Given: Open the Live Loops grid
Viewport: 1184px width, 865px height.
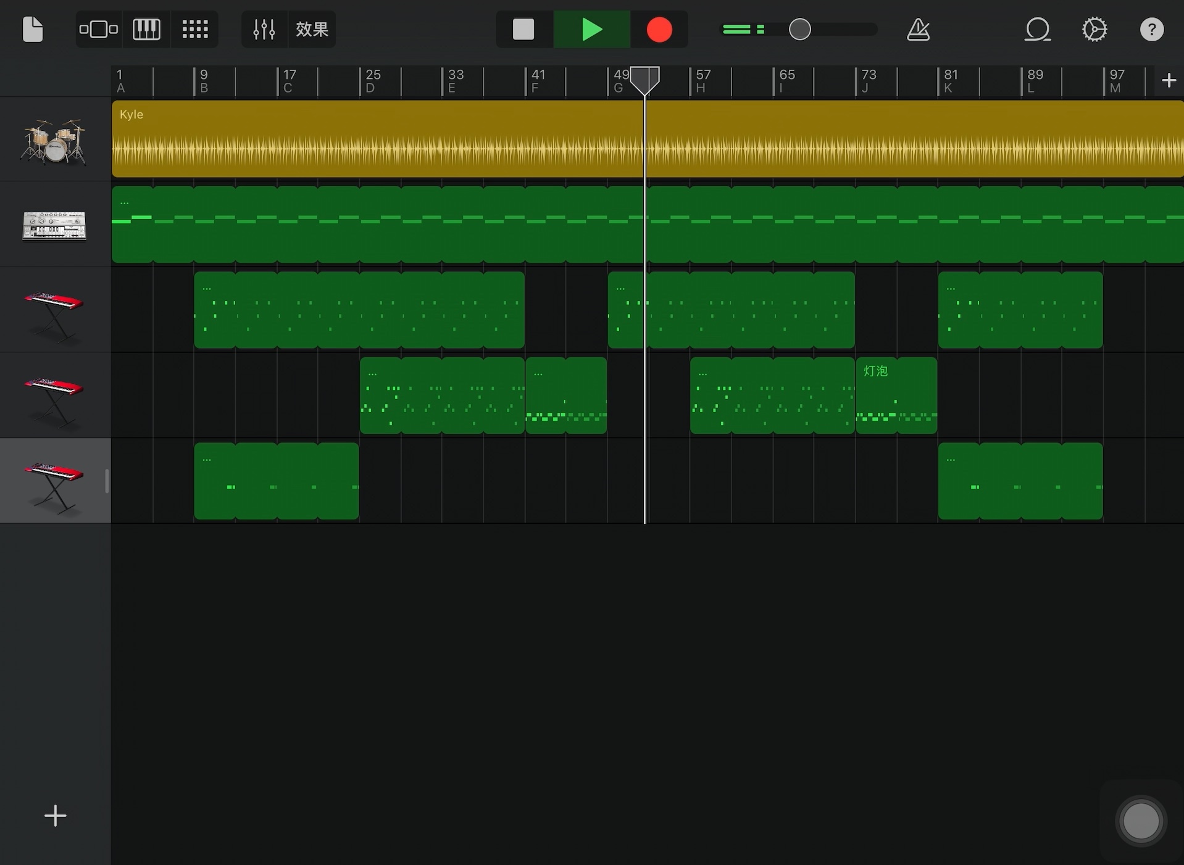Looking at the screenshot, I should pos(195,29).
